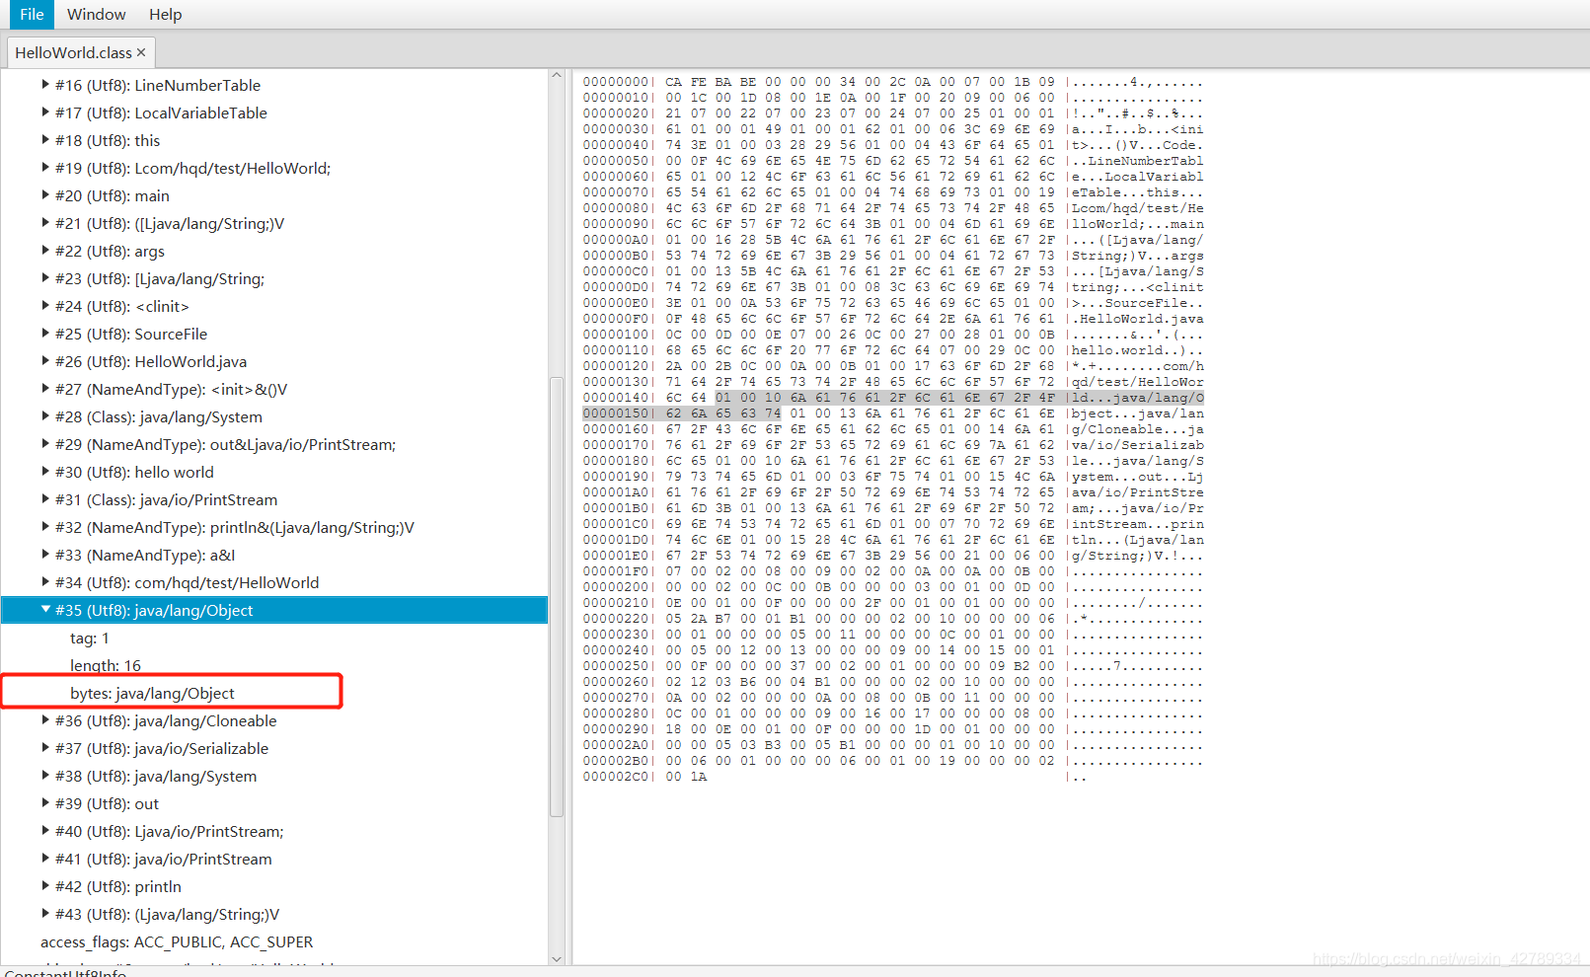
Task: Click ASCII text 'g/Cloneable...ja'
Action: (1138, 429)
